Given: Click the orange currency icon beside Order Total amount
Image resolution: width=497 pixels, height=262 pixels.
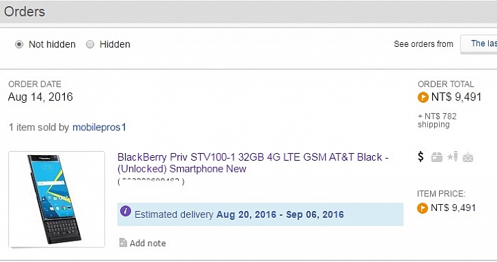Looking at the screenshot, I should click(423, 97).
